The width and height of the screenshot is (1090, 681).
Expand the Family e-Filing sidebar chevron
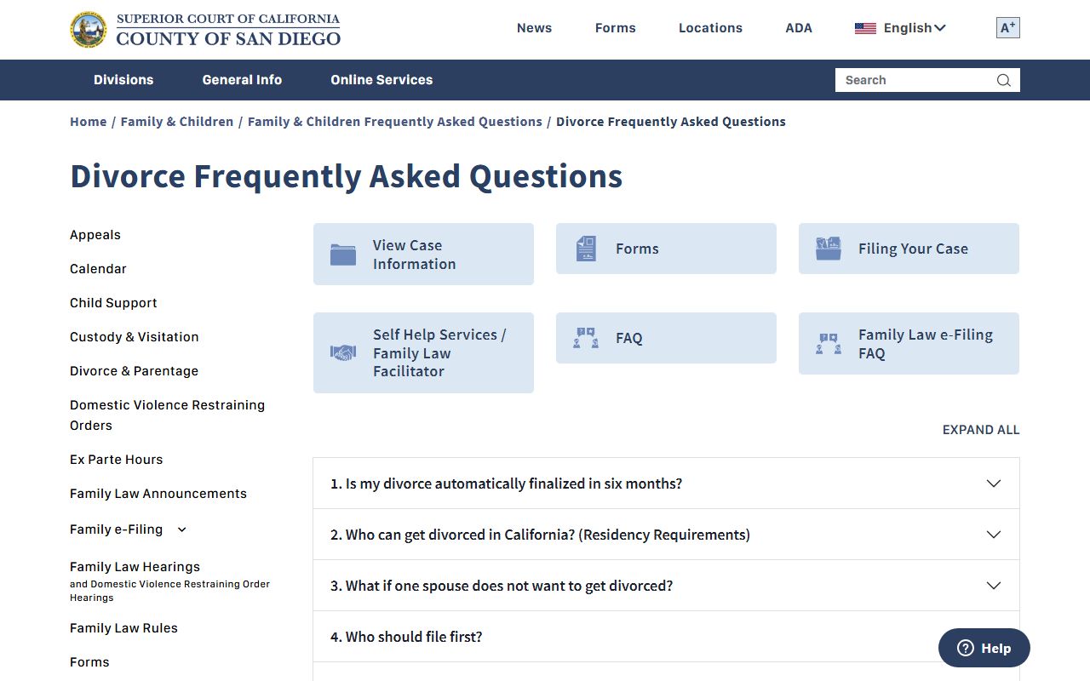[x=181, y=529]
